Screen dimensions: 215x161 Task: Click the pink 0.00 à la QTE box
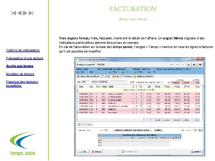(195, 83)
